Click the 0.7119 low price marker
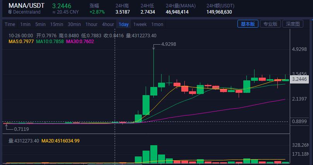 click(x=21, y=129)
